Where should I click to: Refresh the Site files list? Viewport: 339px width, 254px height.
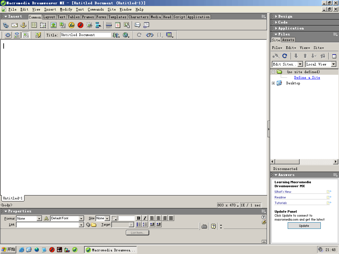284,56
